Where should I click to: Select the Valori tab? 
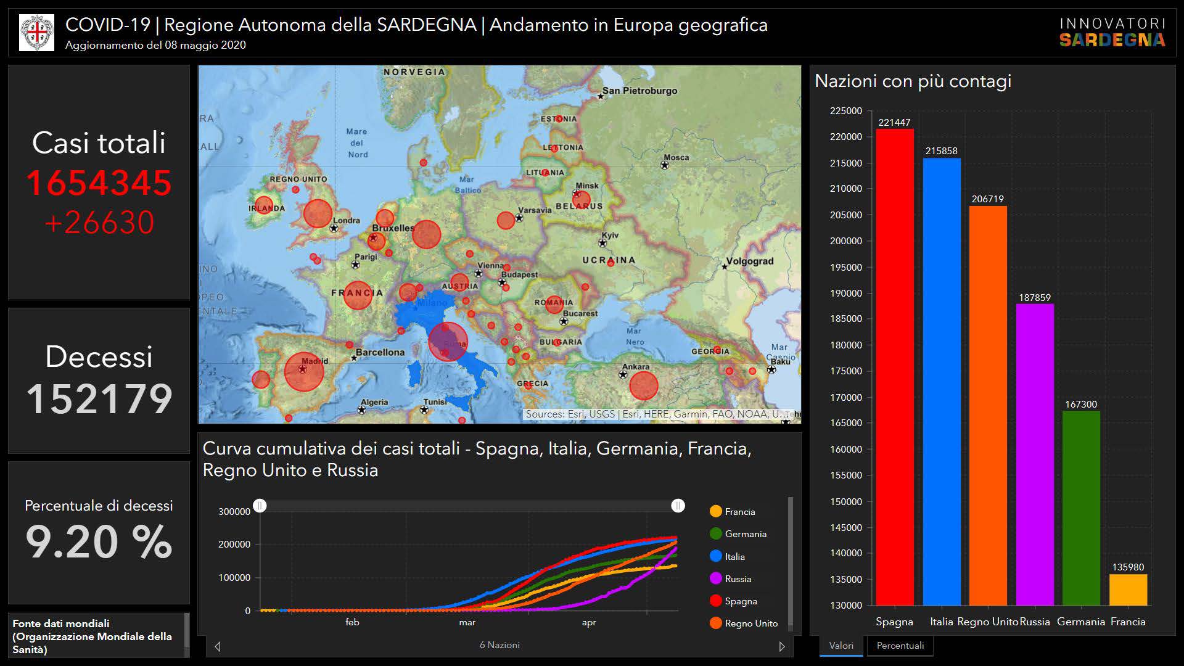pos(841,646)
